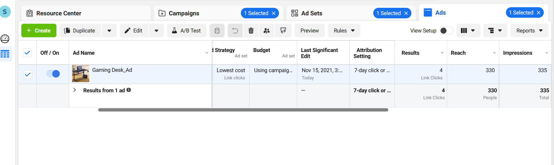
Task: Uncheck the Gaming Desk_Ad row checkbox
Action: pyautogui.click(x=28, y=74)
